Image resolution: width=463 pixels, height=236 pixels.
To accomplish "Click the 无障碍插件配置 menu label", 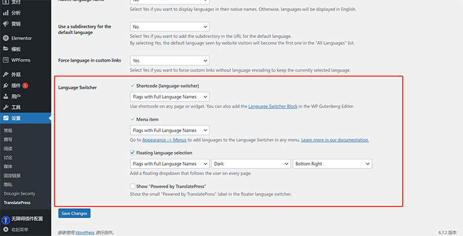I will pos(27,219).
